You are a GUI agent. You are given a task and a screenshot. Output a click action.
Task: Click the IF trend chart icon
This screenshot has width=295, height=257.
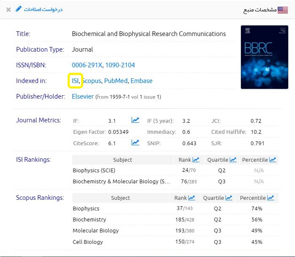pyautogui.click(x=135, y=120)
